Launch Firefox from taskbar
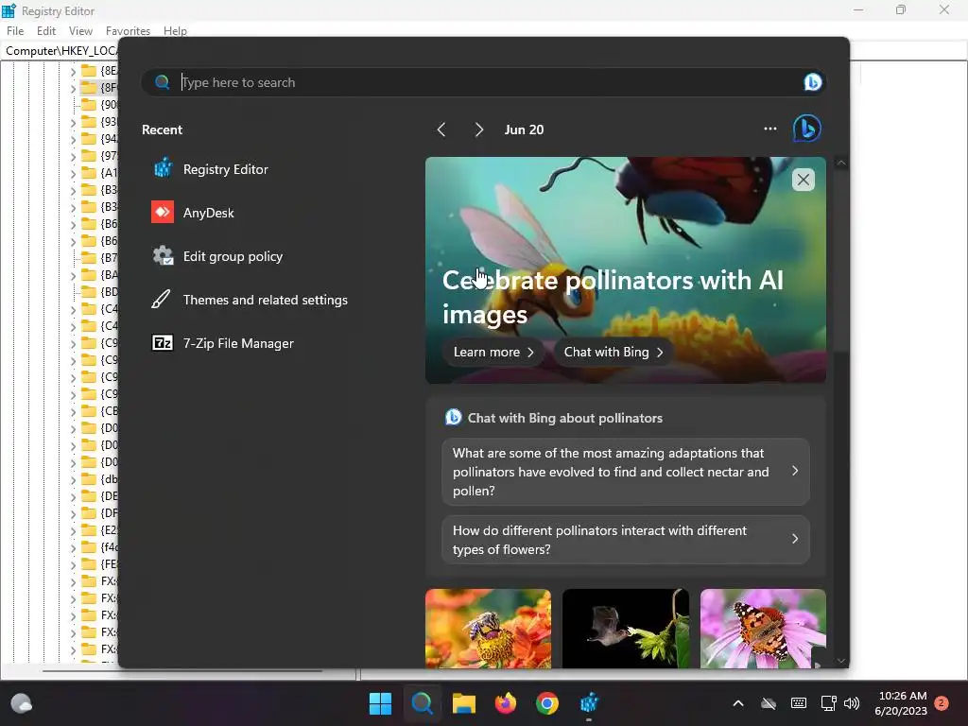 [x=506, y=703]
